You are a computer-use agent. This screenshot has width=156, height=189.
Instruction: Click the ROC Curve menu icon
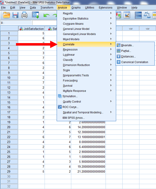[60, 107]
